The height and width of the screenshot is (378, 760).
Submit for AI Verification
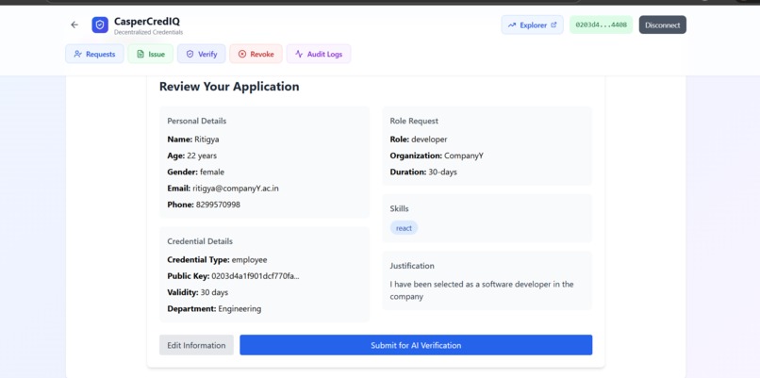point(416,345)
